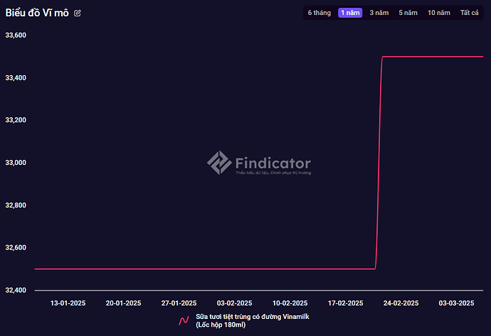The height and width of the screenshot is (336, 491).
Task: Click the 32,600 y-axis label
Action: [16, 247]
